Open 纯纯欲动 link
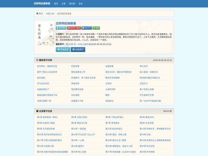 pyautogui.click(x=109, y=101)
